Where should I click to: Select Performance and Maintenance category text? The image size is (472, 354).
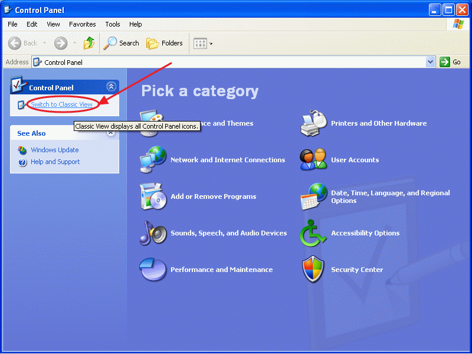click(222, 270)
